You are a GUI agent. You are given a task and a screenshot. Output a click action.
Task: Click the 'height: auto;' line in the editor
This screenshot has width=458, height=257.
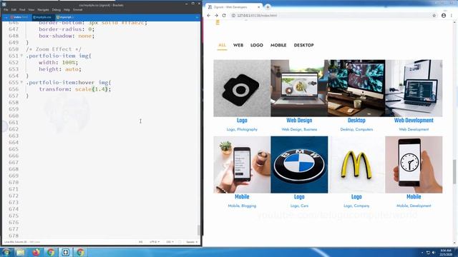(60, 69)
